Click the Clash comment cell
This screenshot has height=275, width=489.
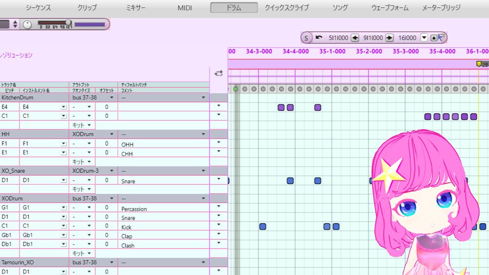pos(164,245)
